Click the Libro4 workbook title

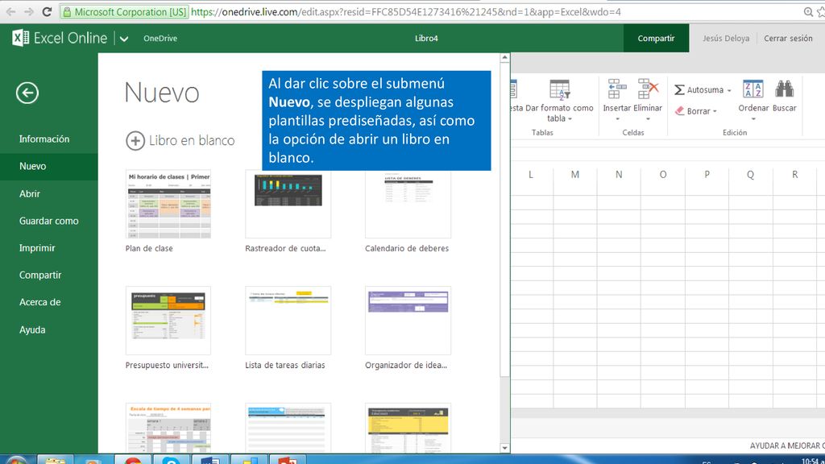(426, 39)
